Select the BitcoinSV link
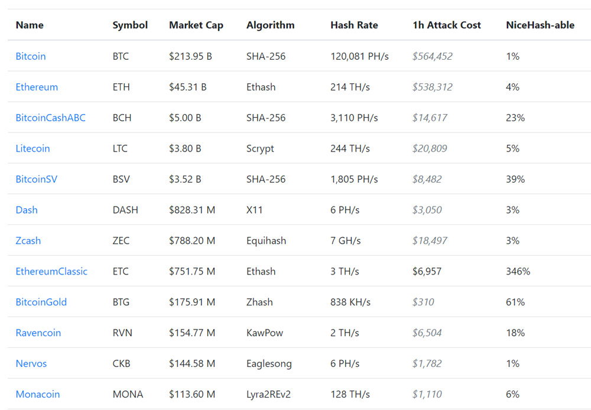Screen dimensions: 591x410 pyautogui.click(x=36, y=179)
